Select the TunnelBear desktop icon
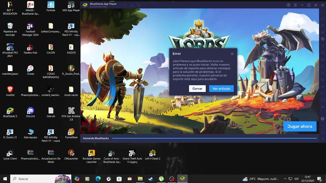Image resolution: width=326 pixels, height=183 pixels. [x=71, y=133]
